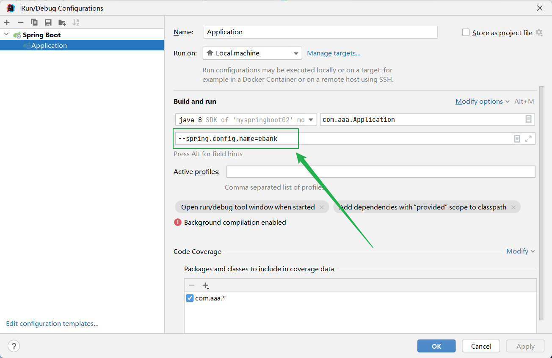Open Modify options dropdown
552x358 pixels.
(x=482, y=102)
